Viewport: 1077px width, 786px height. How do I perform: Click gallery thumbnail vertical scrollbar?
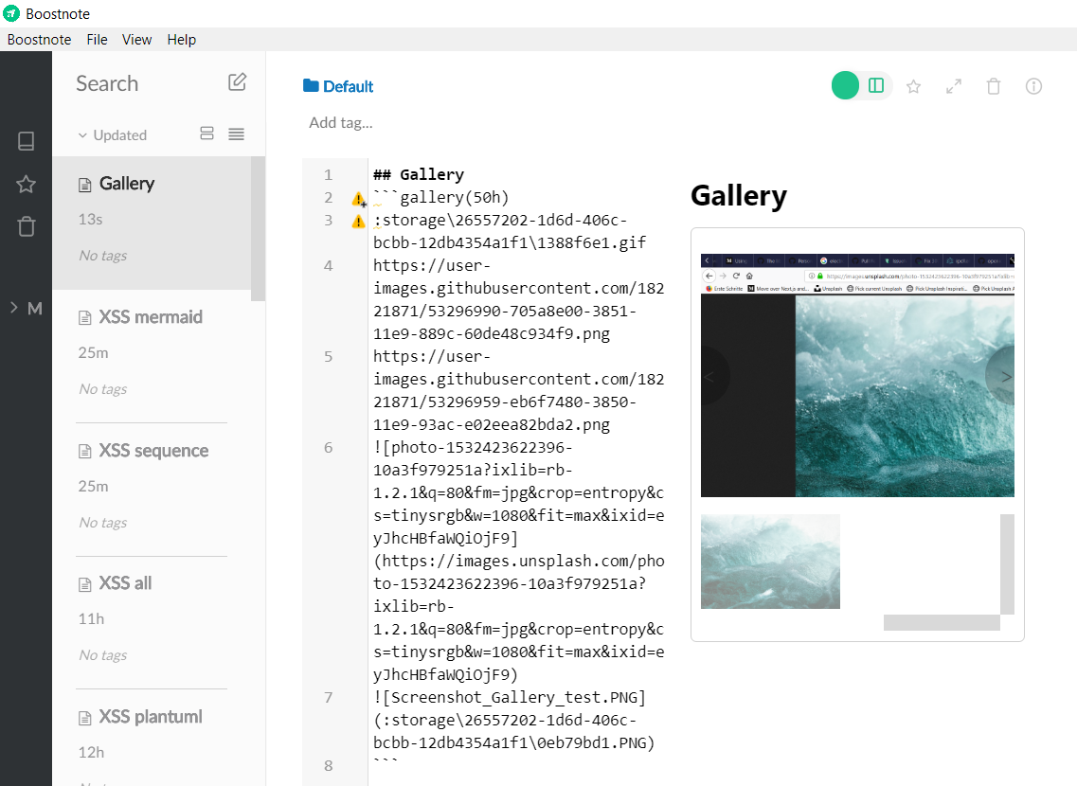point(1007,564)
